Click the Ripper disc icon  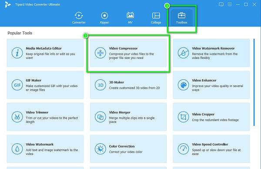click(x=104, y=16)
